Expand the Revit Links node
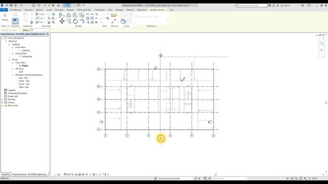 pos(3,106)
